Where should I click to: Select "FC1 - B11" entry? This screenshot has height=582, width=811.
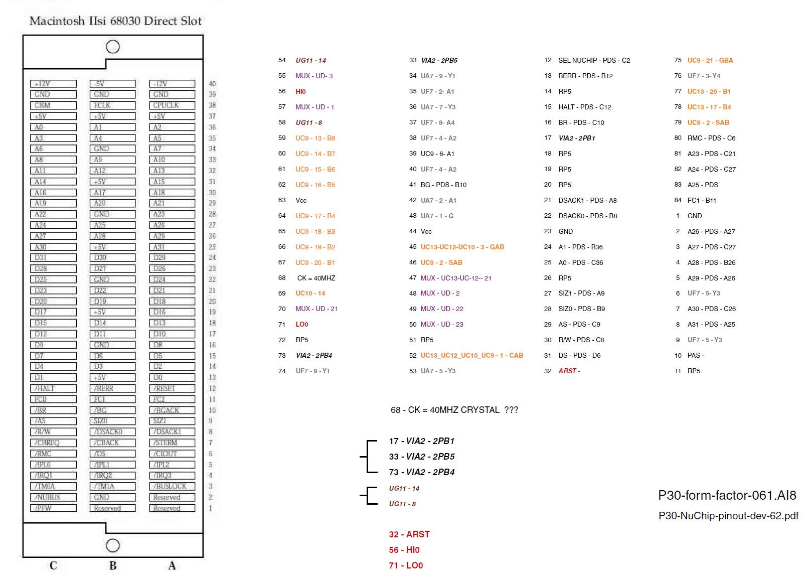[702, 200]
